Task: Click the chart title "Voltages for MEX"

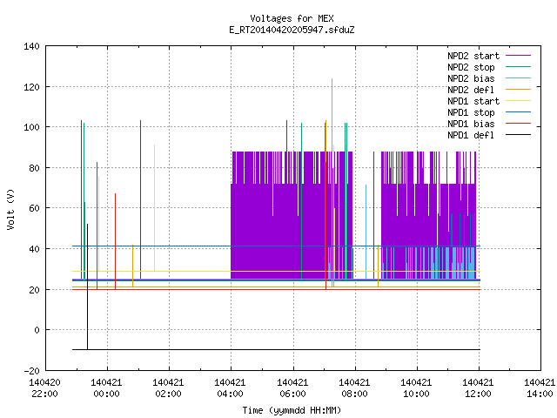Action: 292,18
